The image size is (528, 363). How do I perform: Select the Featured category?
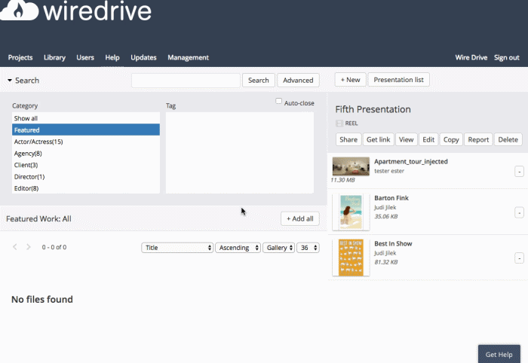[x=86, y=130]
